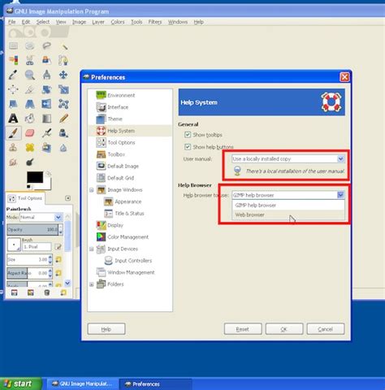Select the Bucket Fill tool

30,119
